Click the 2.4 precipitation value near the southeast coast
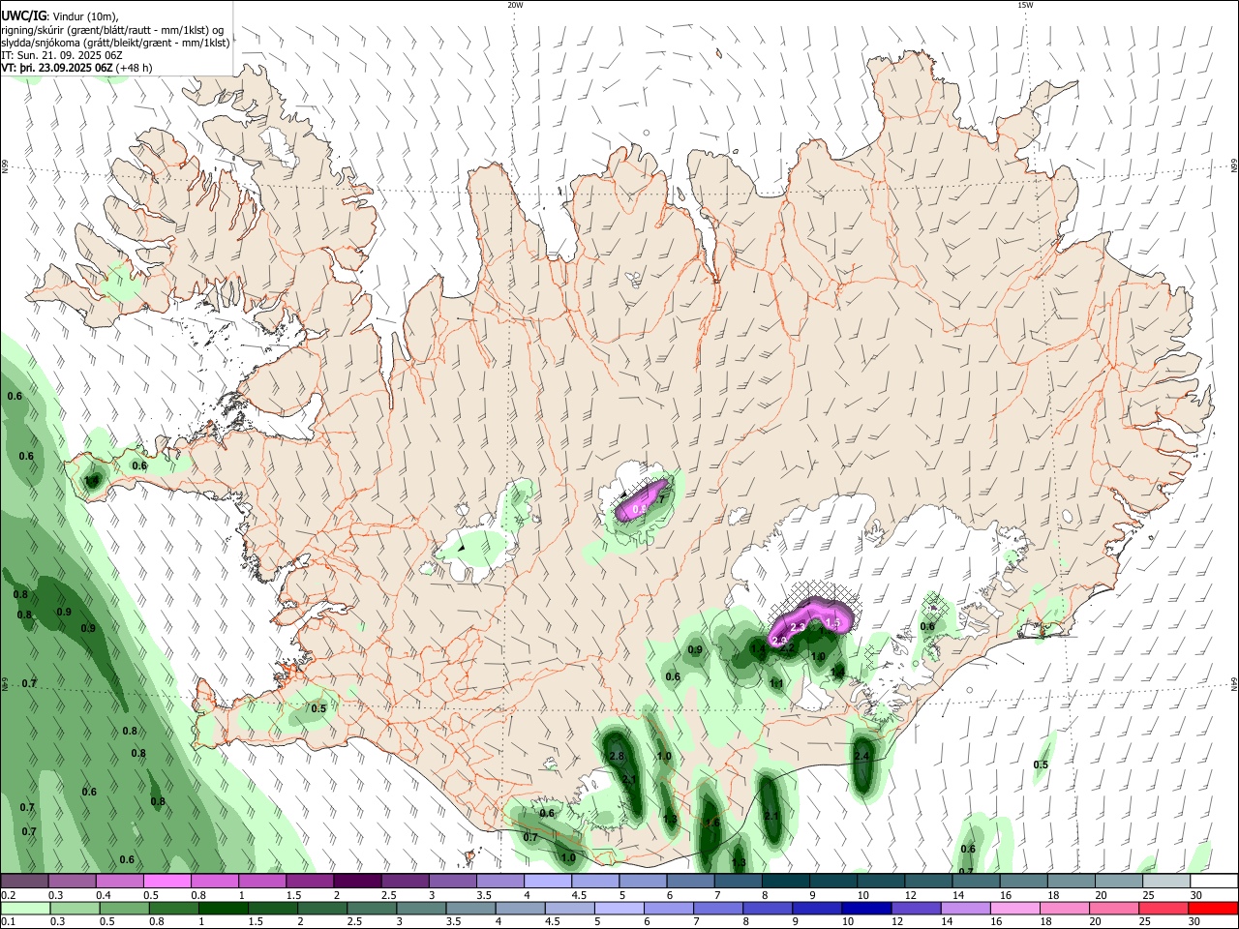Screen dimensions: 1239x929 point(861,757)
